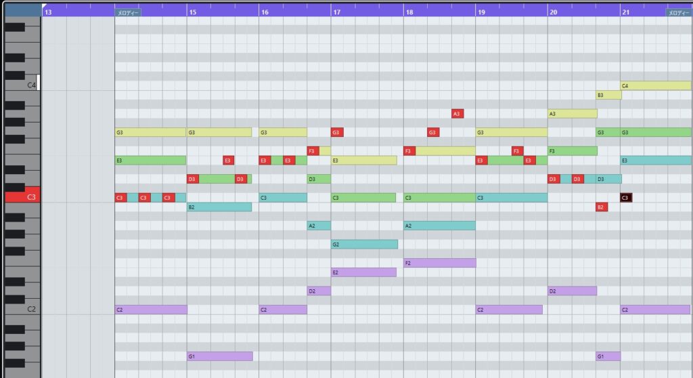Image resolution: width=693 pixels, height=378 pixels.
Task: Select the teal G2 note
Action: pos(364,244)
